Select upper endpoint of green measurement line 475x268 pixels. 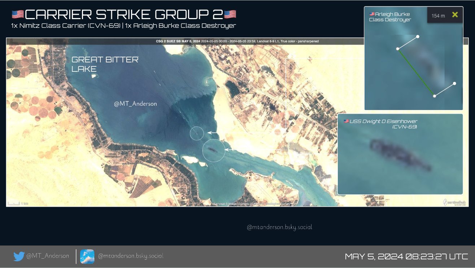point(397,49)
